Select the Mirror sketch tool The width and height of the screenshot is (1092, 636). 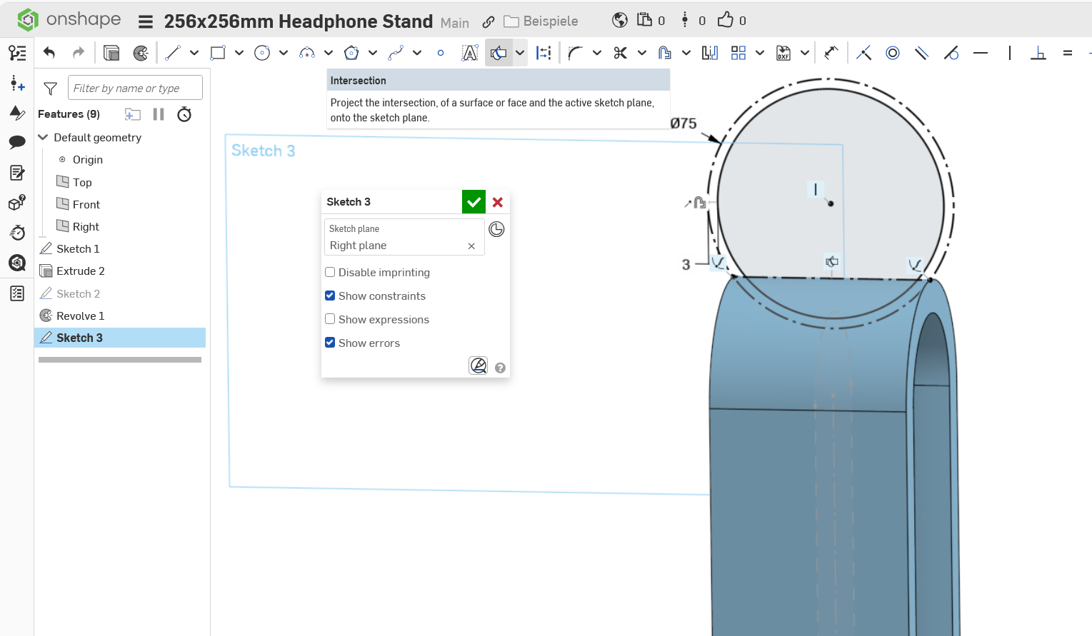click(x=710, y=53)
